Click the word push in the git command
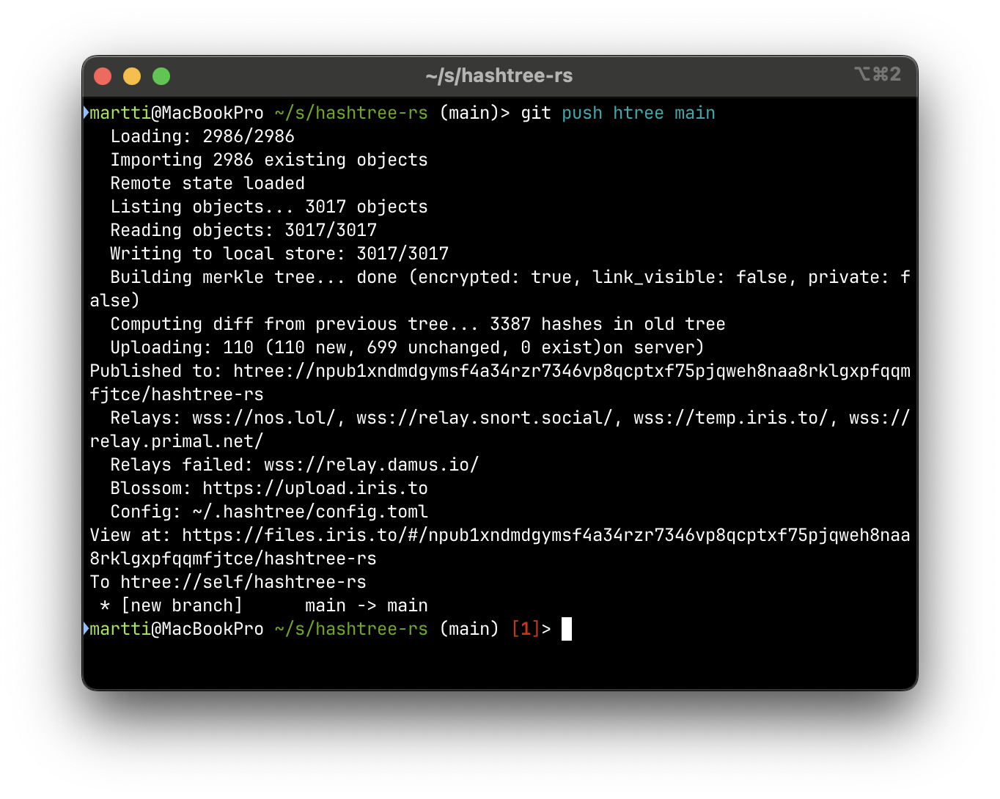This screenshot has width=1000, height=799. [x=581, y=113]
